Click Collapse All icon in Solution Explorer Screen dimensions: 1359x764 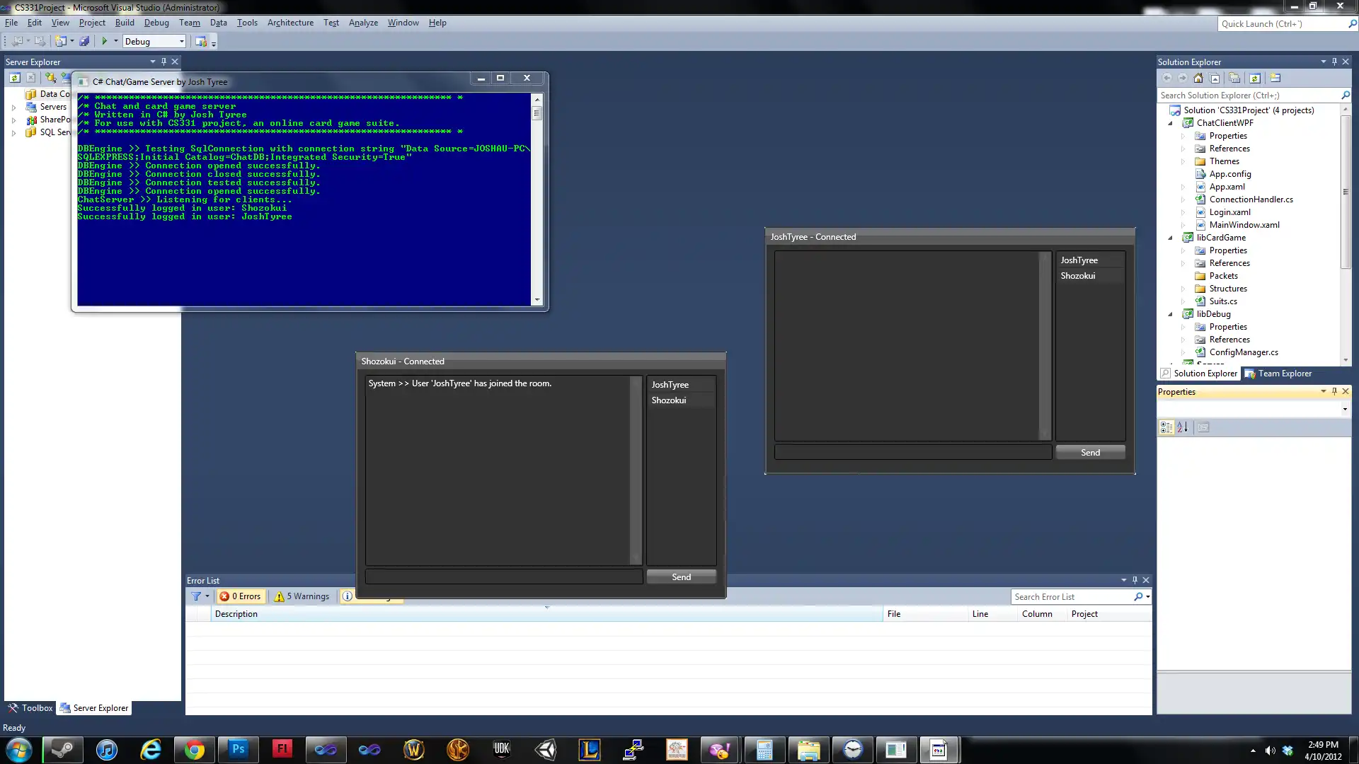pyautogui.click(x=1215, y=79)
